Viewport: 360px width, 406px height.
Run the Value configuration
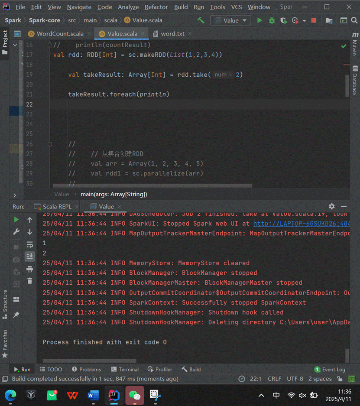(259, 20)
